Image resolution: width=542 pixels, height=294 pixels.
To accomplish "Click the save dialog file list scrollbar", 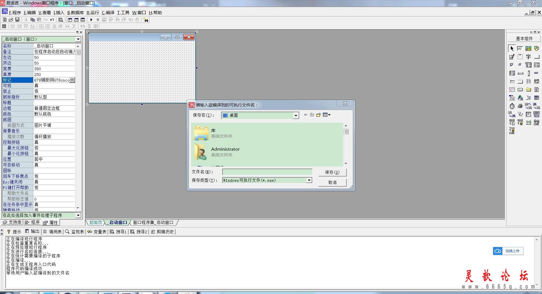I will [346, 144].
